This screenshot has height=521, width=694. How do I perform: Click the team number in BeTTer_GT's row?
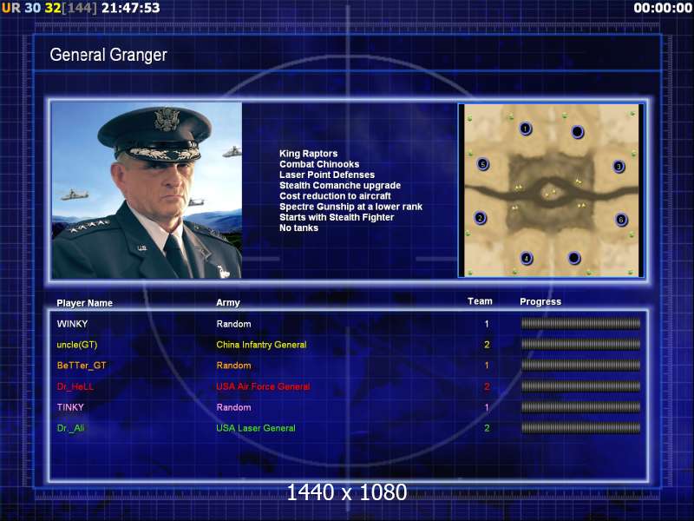click(487, 366)
